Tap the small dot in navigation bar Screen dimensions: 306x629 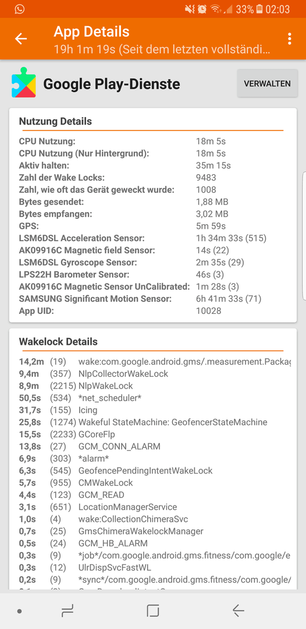coord(19,611)
